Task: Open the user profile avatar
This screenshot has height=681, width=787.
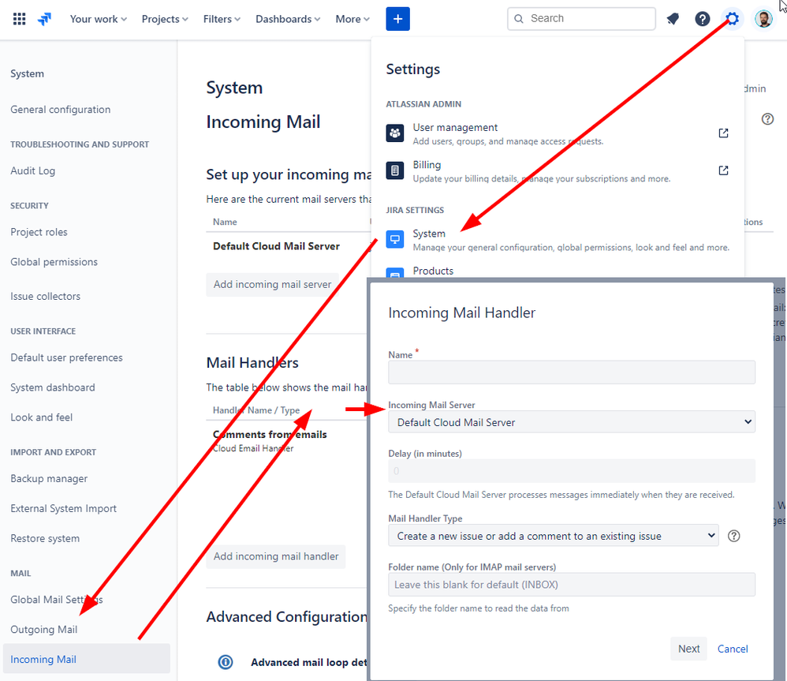Action: coord(763,19)
